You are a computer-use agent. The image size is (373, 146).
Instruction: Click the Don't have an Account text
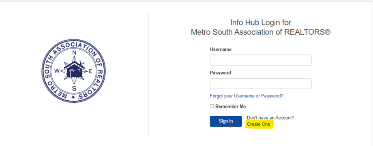click(x=270, y=118)
